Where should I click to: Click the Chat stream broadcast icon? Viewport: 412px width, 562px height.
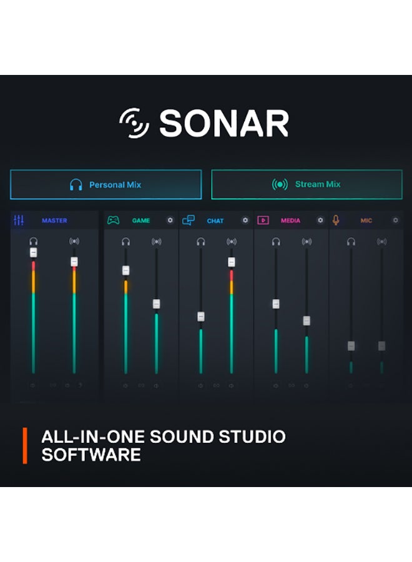tap(232, 242)
